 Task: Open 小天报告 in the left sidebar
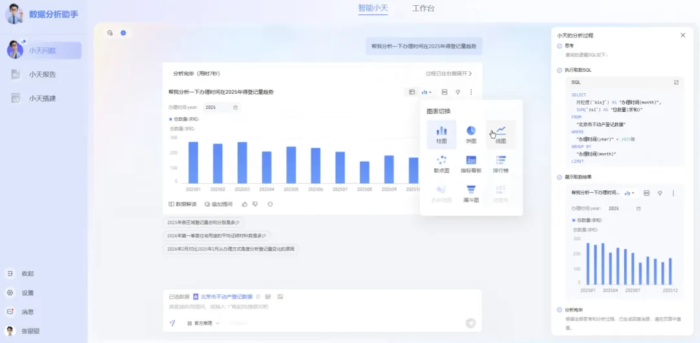[x=42, y=74]
